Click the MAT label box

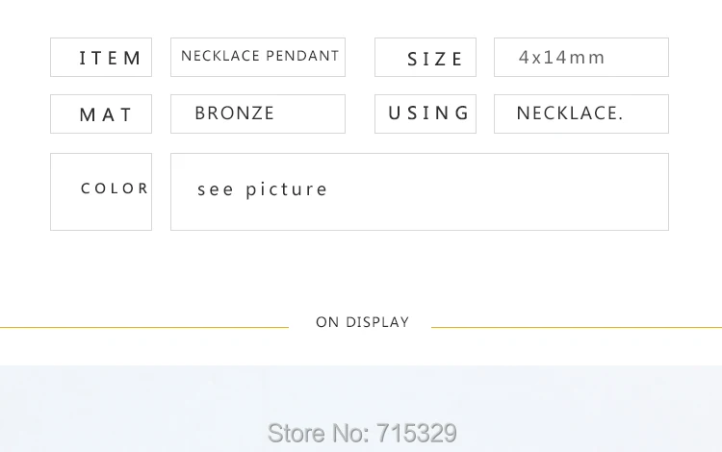[x=101, y=114]
